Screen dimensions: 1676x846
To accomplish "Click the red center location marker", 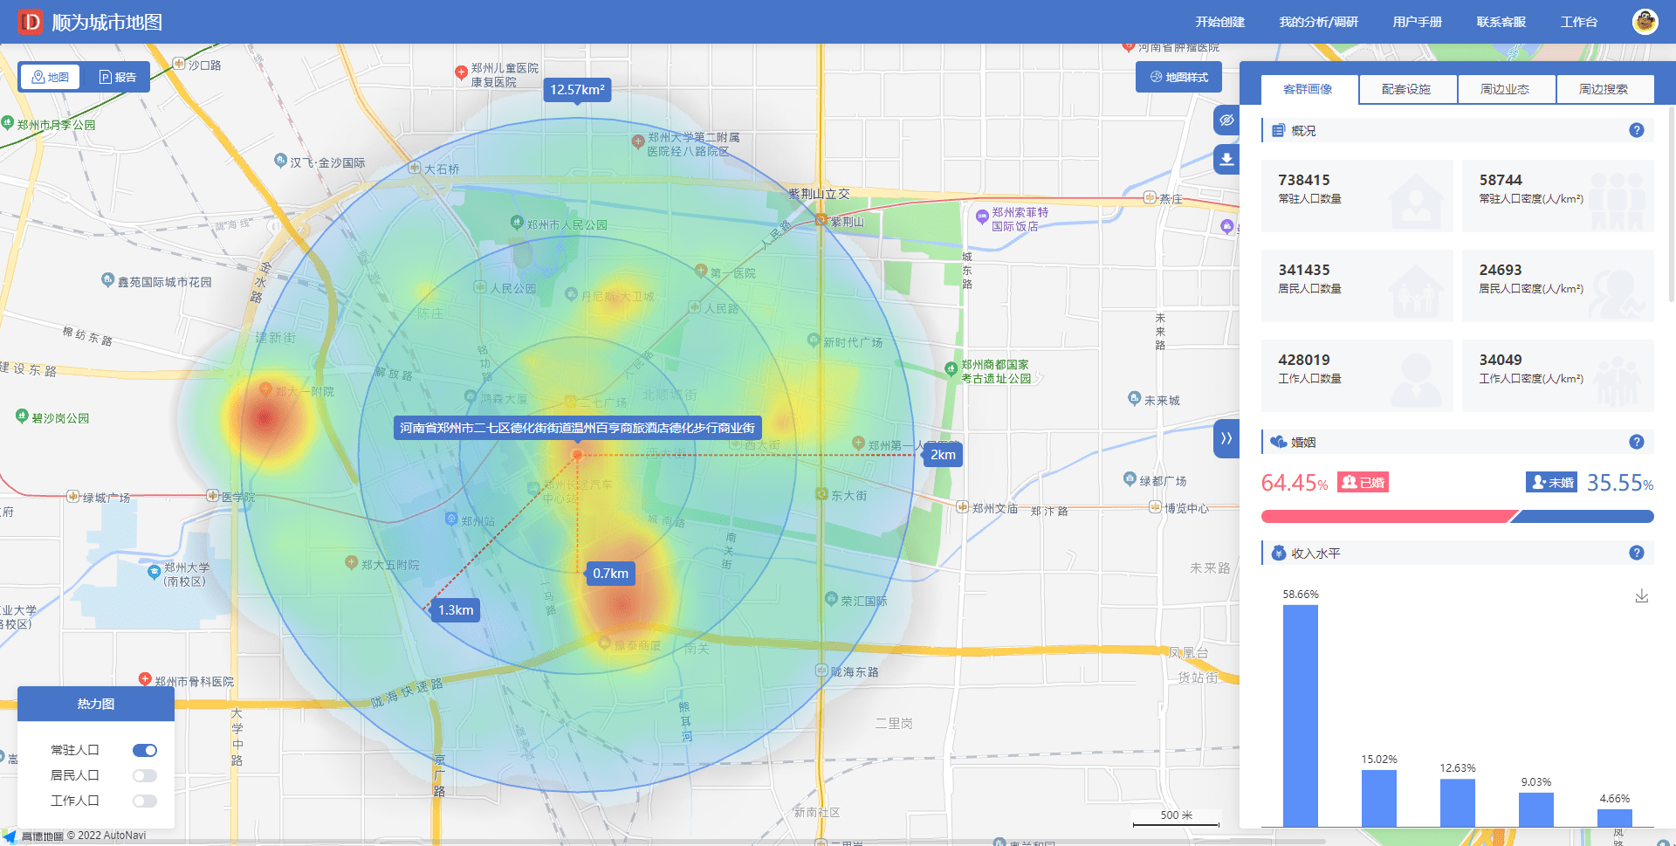I will coord(577,455).
